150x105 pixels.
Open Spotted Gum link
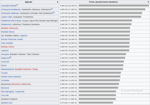pyautogui.click(x=7, y=103)
